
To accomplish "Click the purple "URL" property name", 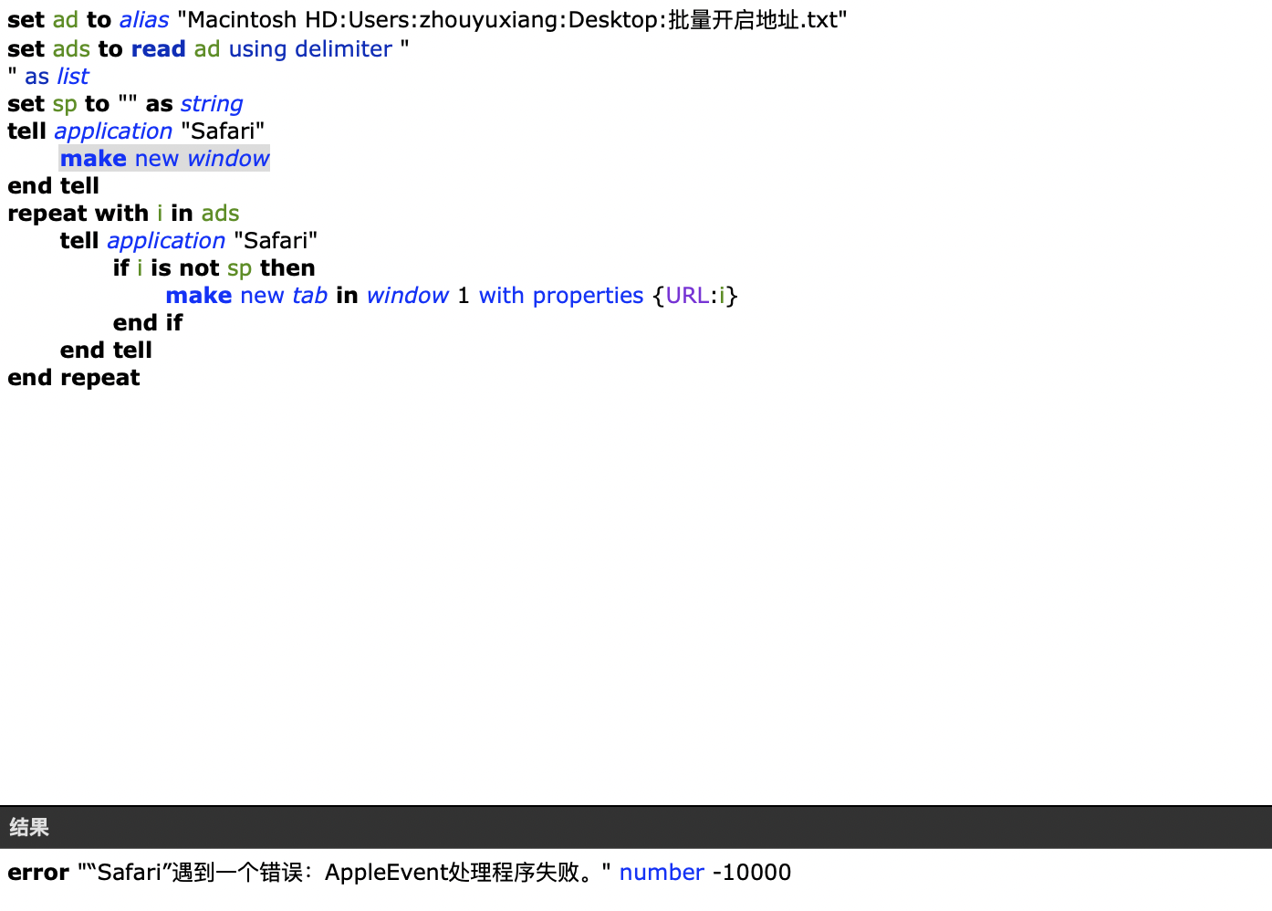I will click(x=687, y=296).
